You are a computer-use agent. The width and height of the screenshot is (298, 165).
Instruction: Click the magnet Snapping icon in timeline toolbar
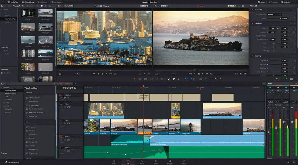click(x=168, y=79)
